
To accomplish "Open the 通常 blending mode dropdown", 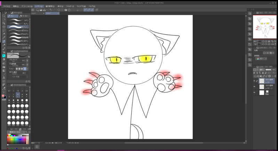I will coord(262,70).
